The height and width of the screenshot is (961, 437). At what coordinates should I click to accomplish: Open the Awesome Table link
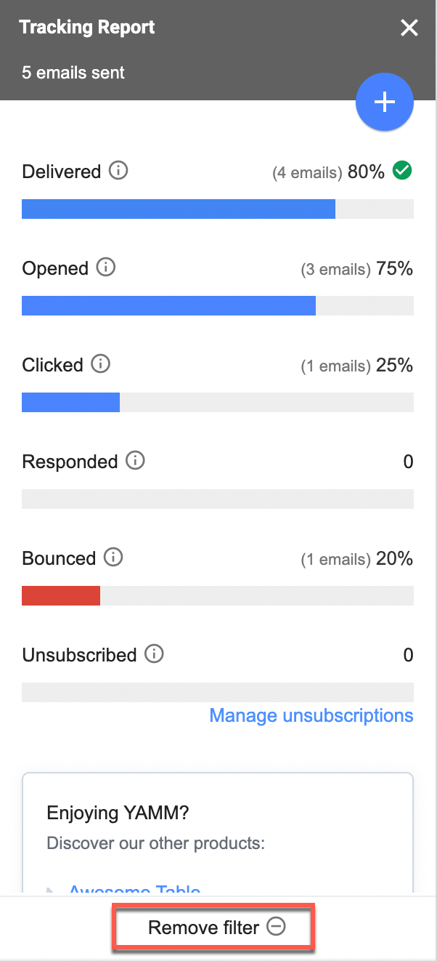(x=135, y=890)
